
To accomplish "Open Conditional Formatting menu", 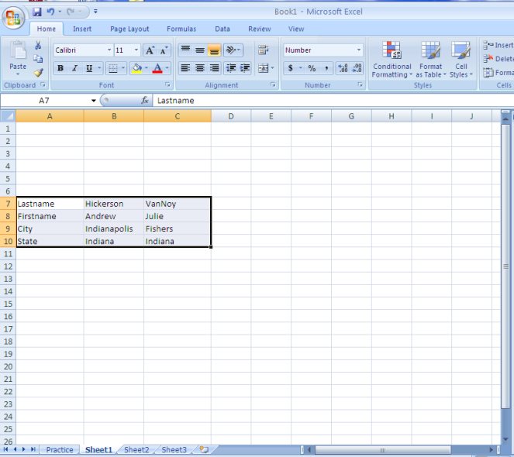I will 392,60.
